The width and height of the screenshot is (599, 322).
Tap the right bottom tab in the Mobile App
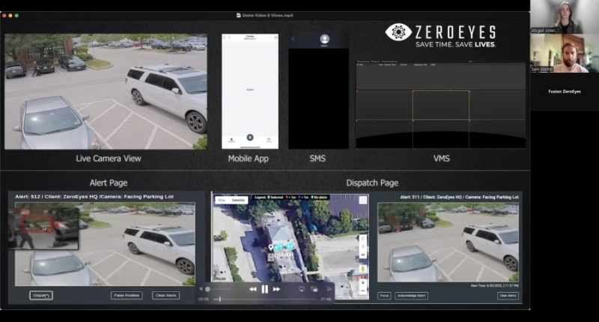(269, 140)
